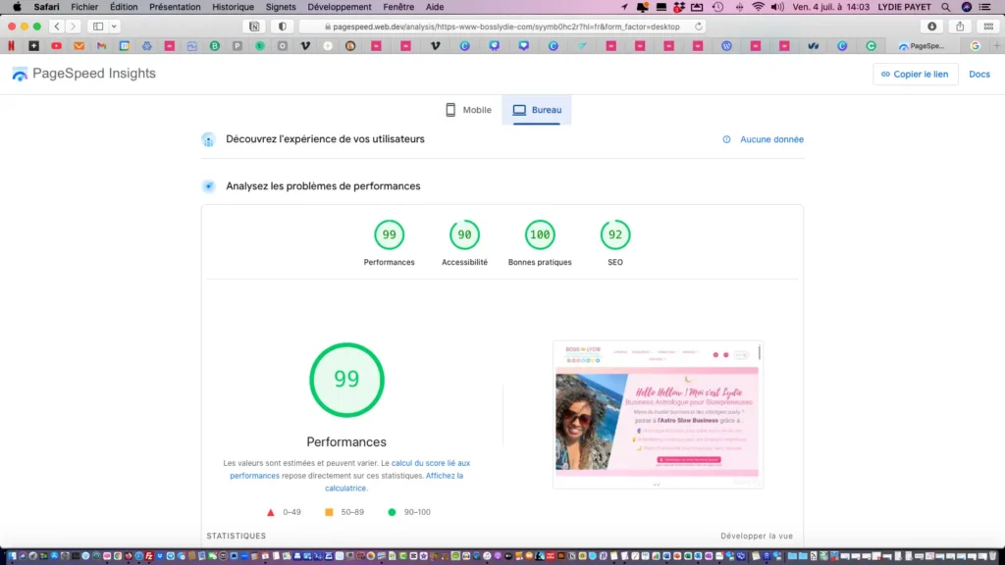Image resolution: width=1005 pixels, height=565 pixels.
Task: Open Safari's tab overview icon
Action: (x=986, y=26)
